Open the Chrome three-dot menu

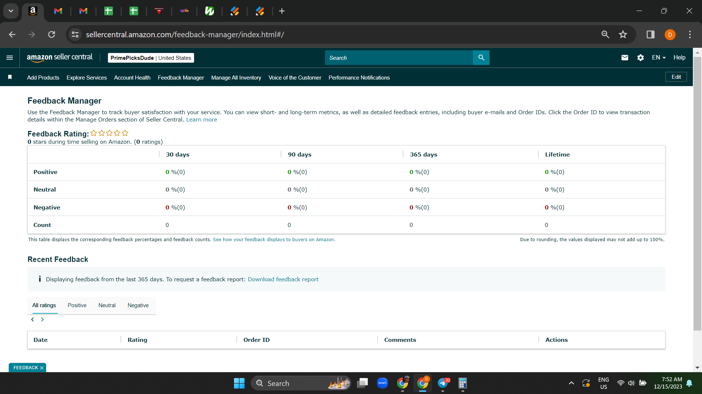[690, 34]
